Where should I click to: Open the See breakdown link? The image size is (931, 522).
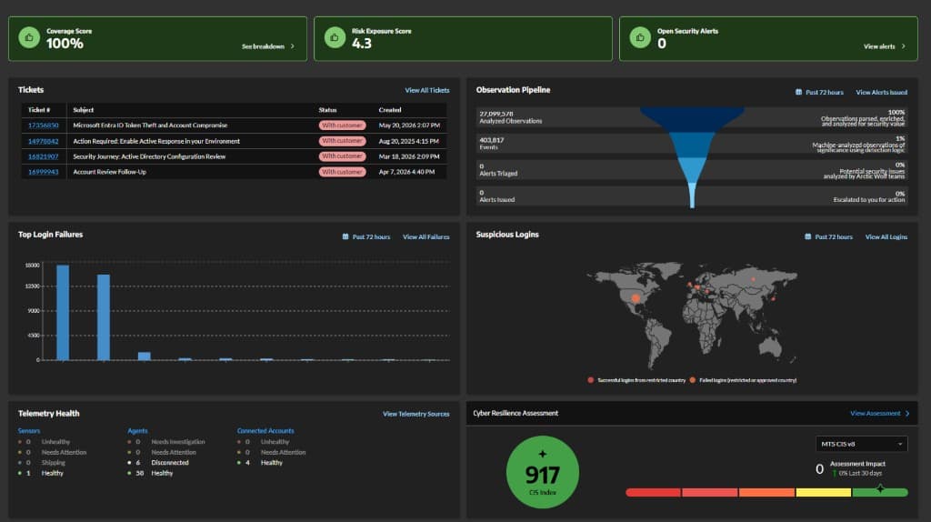[263, 46]
